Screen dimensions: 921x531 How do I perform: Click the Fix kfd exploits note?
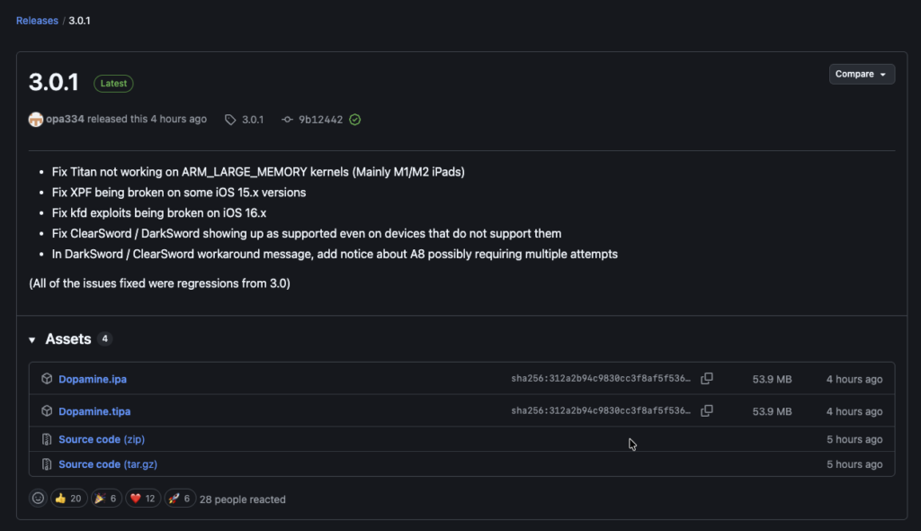click(158, 213)
